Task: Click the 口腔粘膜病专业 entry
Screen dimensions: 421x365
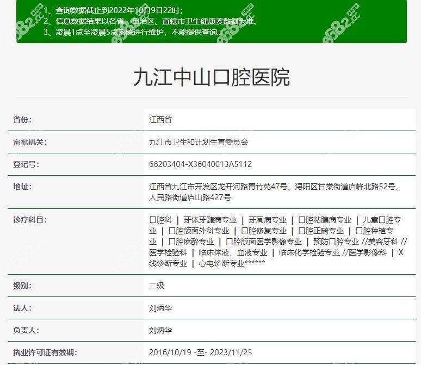Action: coord(325,220)
